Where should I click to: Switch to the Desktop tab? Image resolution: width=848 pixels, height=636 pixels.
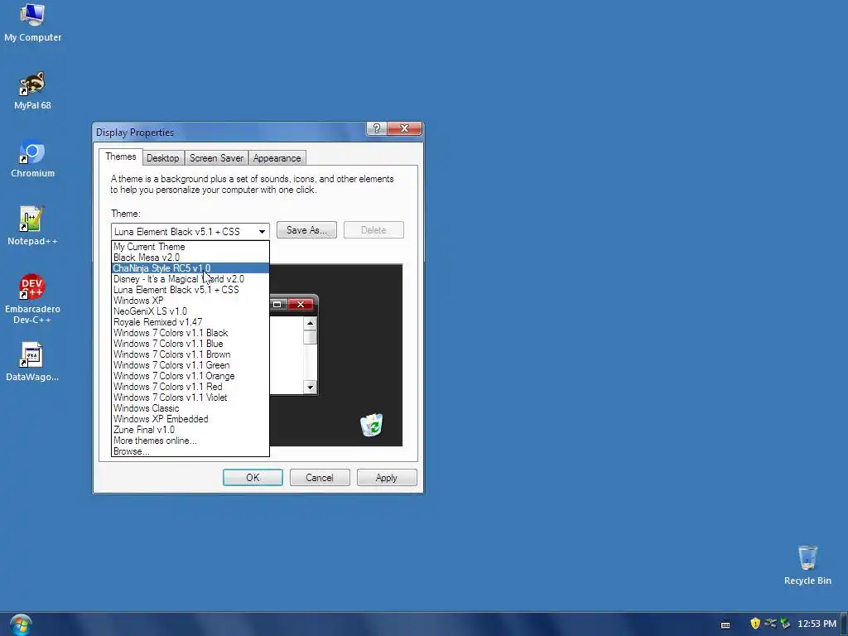point(163,158)
